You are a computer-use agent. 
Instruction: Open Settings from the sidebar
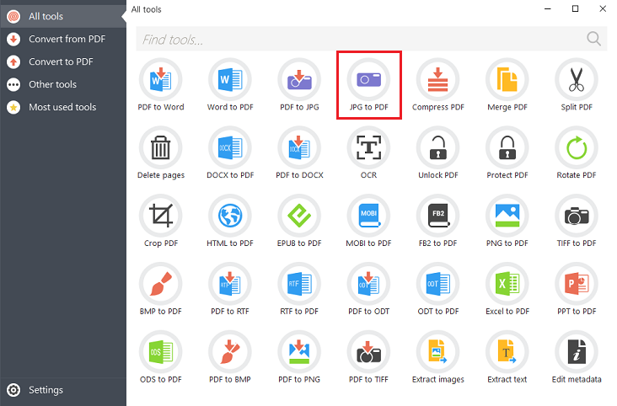tap(63, 390)
